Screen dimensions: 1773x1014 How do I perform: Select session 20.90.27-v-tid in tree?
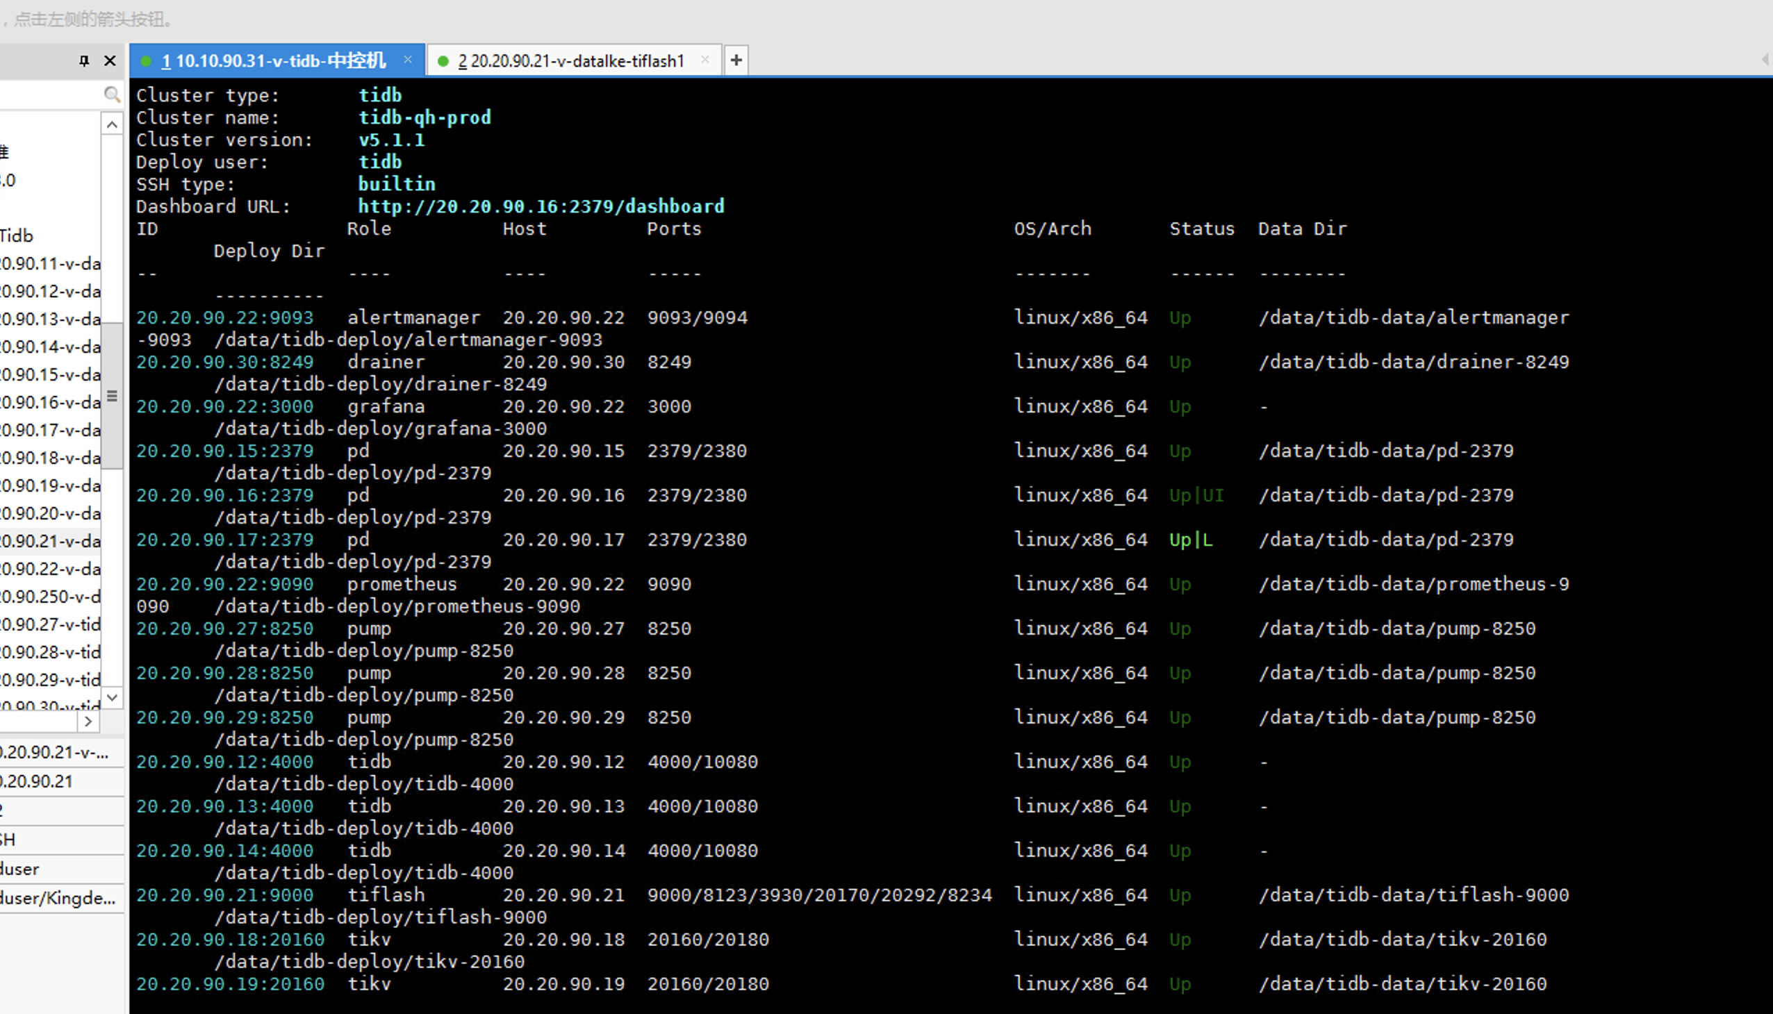[x=50, y=624]
